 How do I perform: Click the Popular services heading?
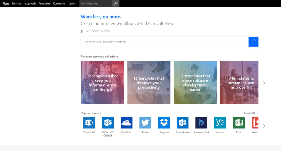[x=91, y=113]
